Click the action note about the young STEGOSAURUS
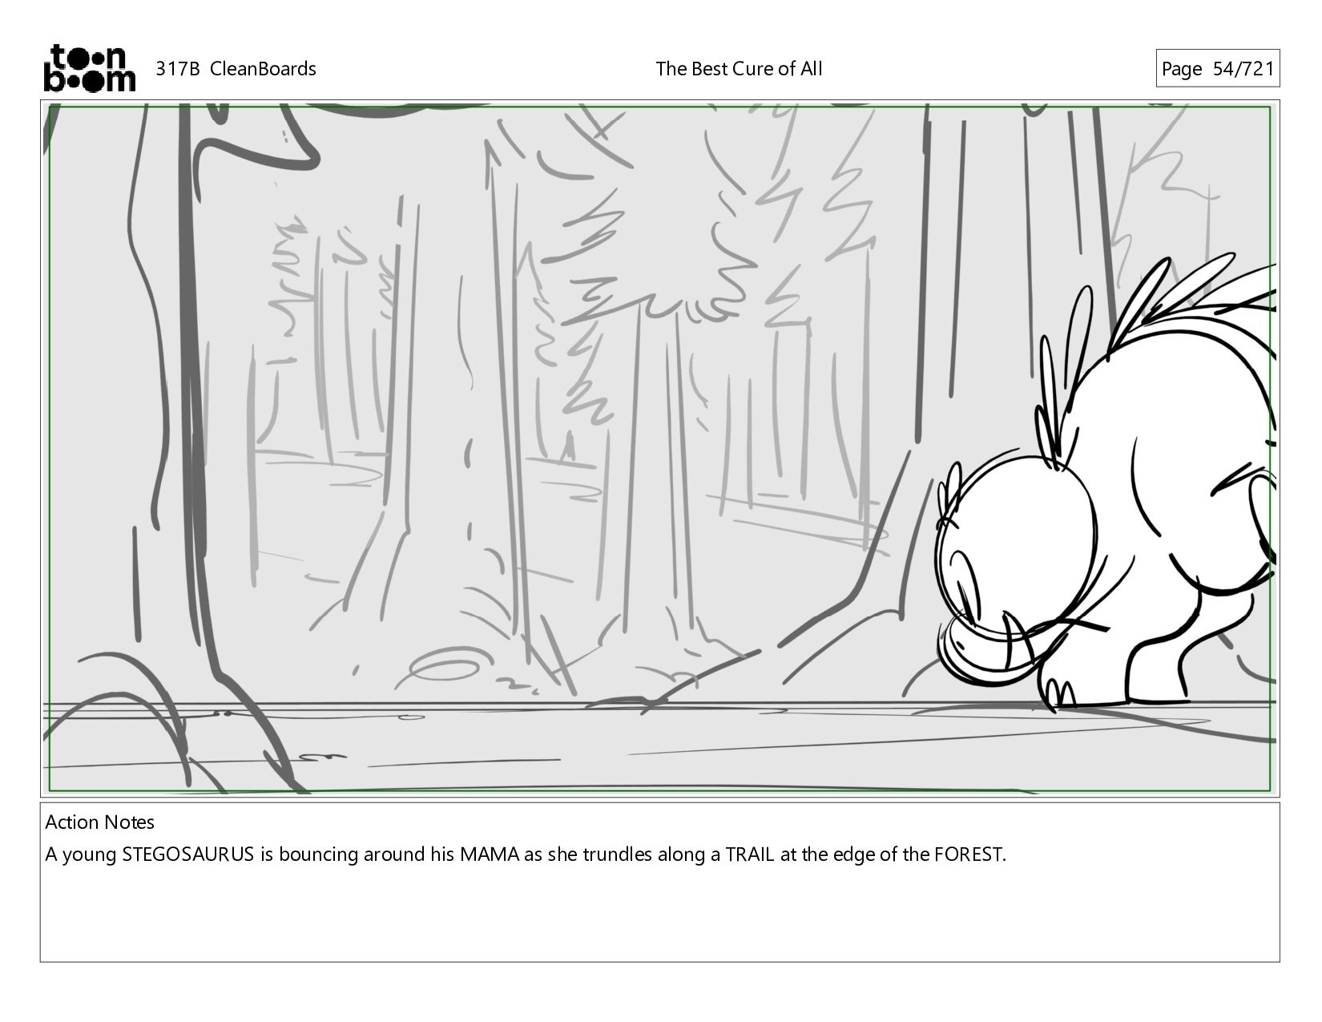The width and height of the screenshot is (1322, 1022). 526,854
